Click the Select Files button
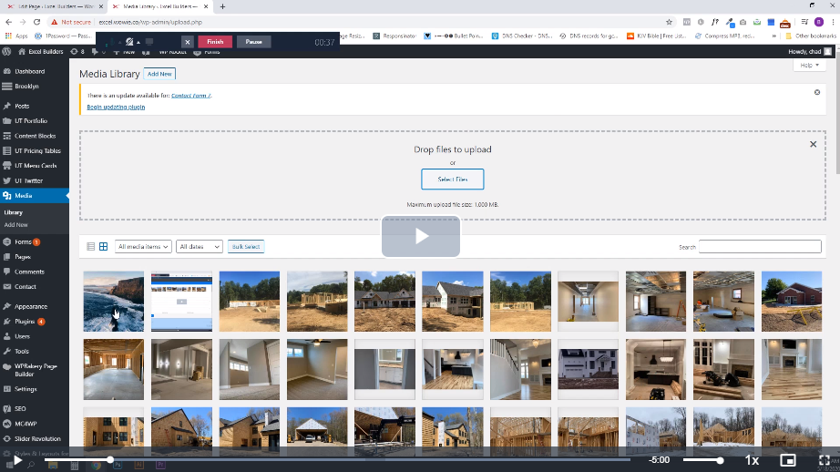 pos(452,180)
